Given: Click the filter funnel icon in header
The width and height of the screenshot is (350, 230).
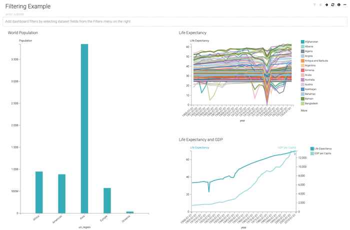Looking at the screenshot, I should coord(314,5).
